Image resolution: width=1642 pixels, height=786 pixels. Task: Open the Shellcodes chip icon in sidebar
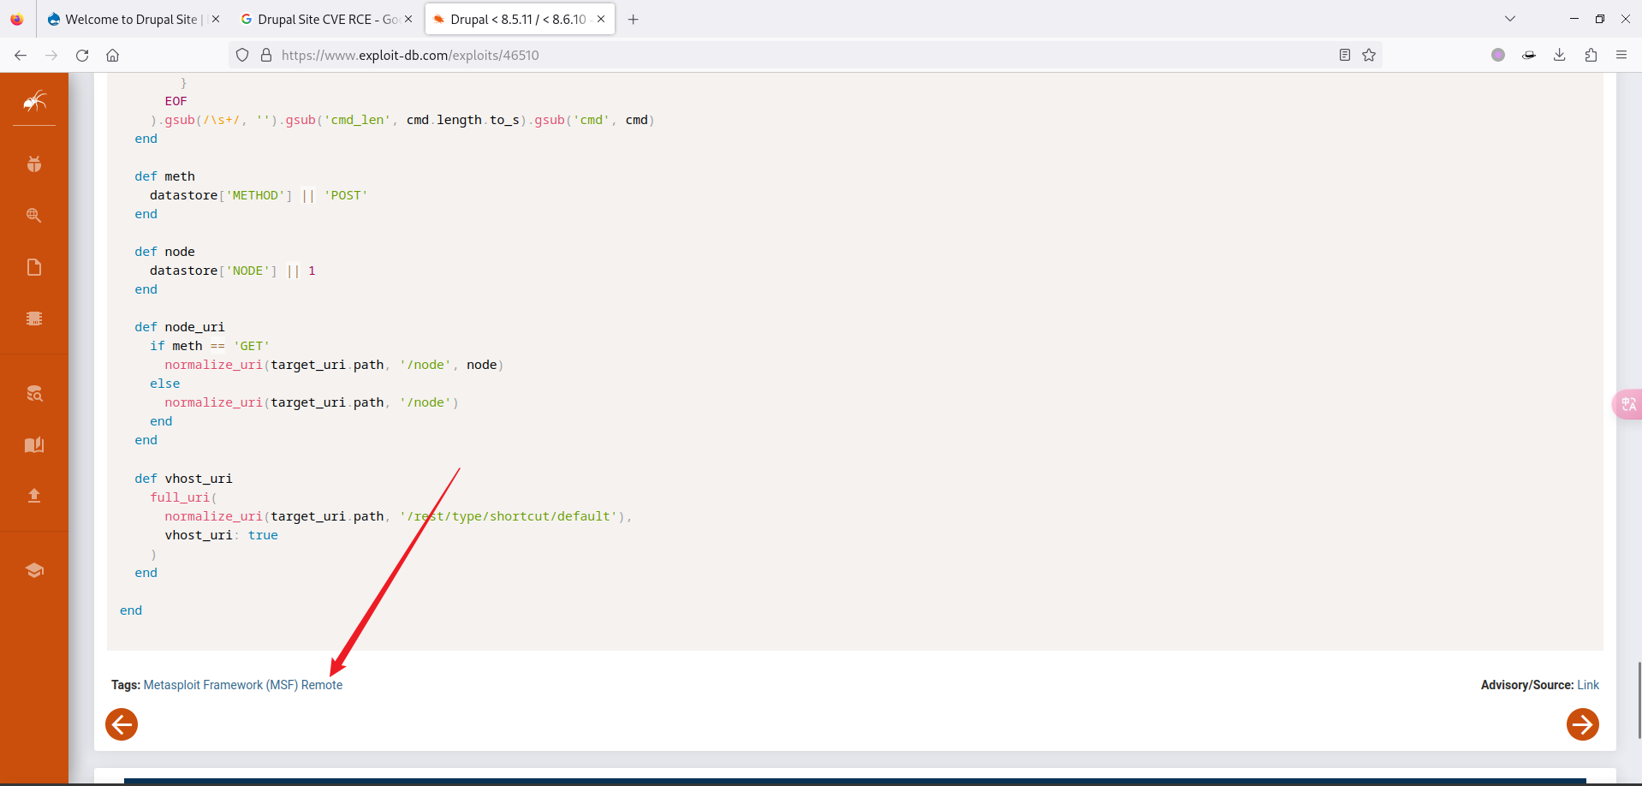point(34,319)
